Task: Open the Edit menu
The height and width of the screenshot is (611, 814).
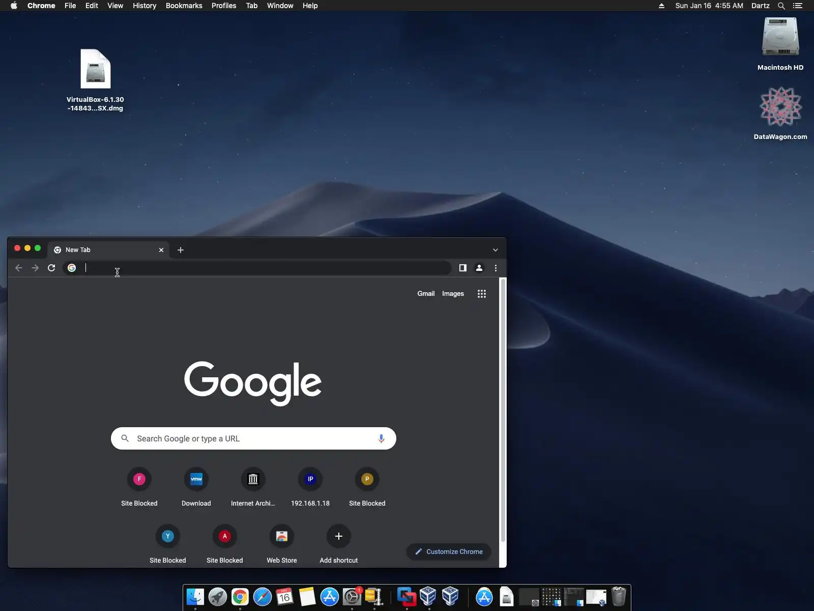Action: 92,6
